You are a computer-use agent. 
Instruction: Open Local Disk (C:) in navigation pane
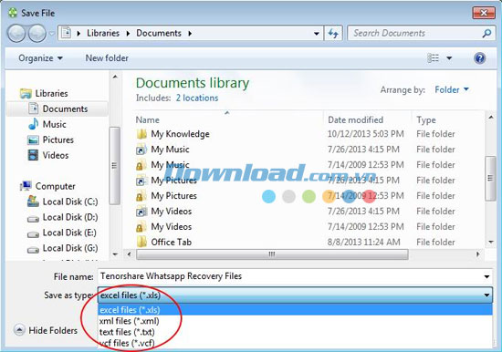point(62,202)
